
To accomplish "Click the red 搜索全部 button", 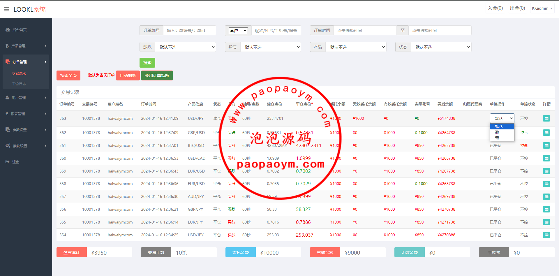I will 68,75.
